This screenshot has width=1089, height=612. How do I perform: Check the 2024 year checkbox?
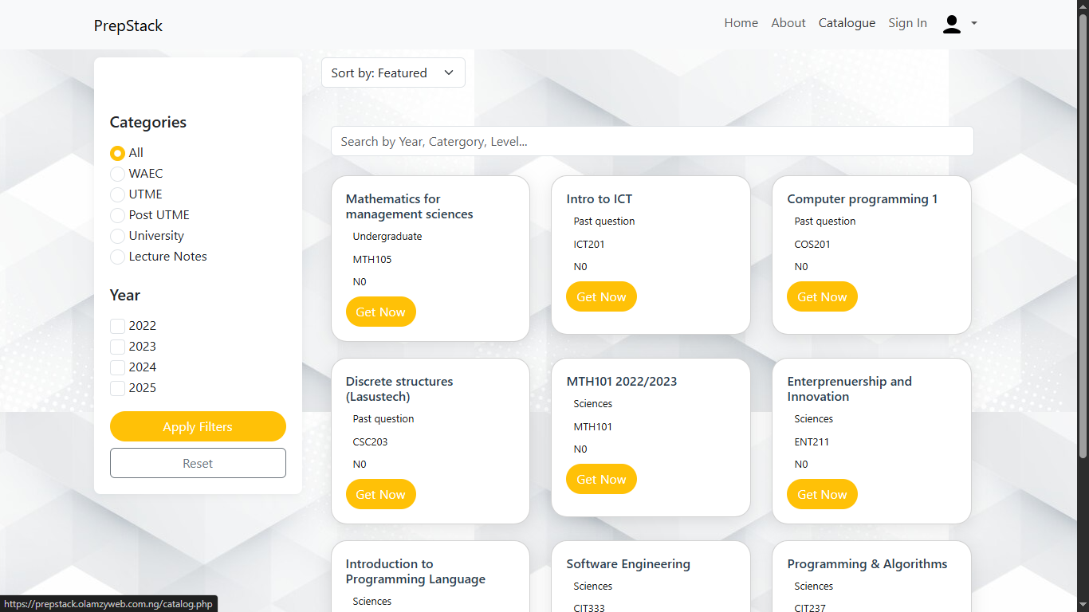(117, 367)
